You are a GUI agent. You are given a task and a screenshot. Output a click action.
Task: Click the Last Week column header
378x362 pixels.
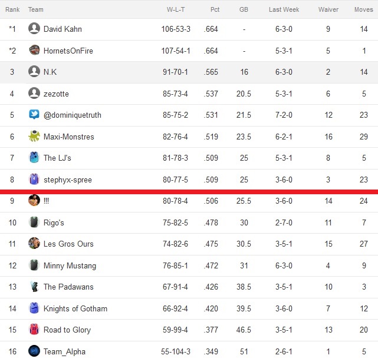pos(284,9)
